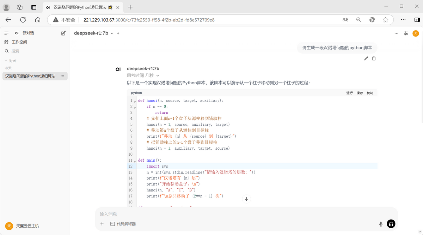The width and height of the screenshot is (423, 235).
Task: Copy the user message with copy icon
Action: (x=374, y=58)
